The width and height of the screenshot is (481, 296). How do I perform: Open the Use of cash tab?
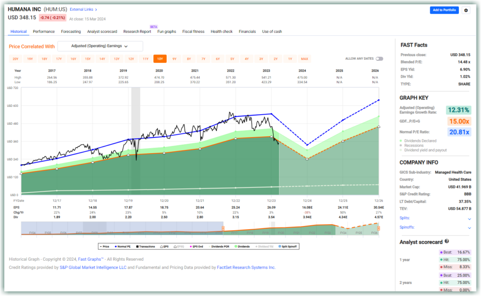pos(272,31)
